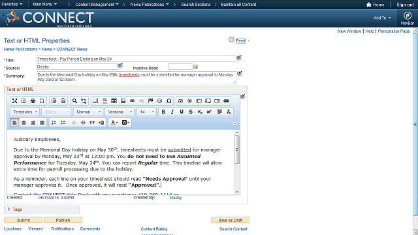Viewport: 418px width, 235px height.
Task: Open the Add To dropdown
Action: point(382,18)
